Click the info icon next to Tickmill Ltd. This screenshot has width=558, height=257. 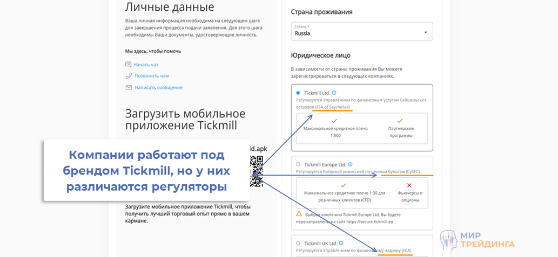(x=334, y=93)
